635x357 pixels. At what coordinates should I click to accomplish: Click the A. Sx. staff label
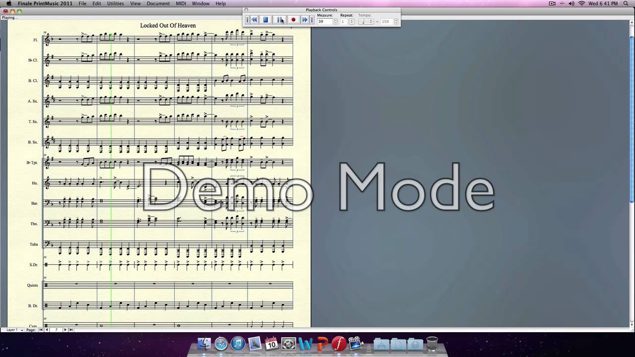click(32, 101)
